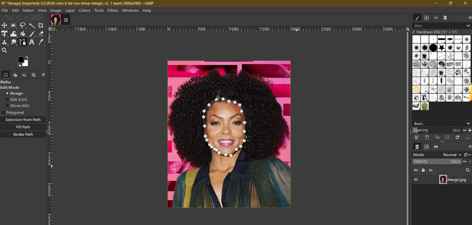Click the brush Spacing slider
The image size is (472, 225).
pos(437,130)
